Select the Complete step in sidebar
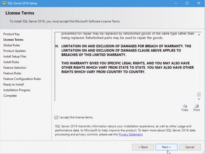Screen dimensions: 205x154 pos(10,96)
